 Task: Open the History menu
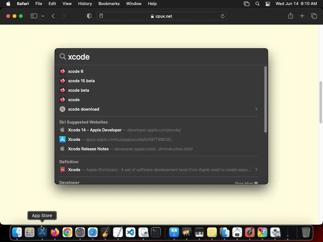(x=85, y=3)
